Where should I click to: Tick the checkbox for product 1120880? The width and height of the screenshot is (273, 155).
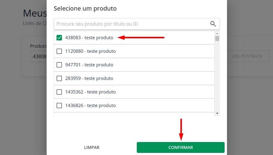[59, 51]
